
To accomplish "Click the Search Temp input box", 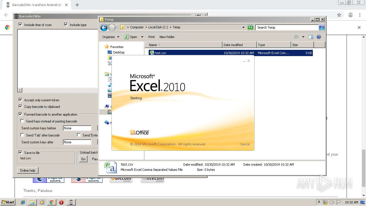I will [x=287, y=27].
